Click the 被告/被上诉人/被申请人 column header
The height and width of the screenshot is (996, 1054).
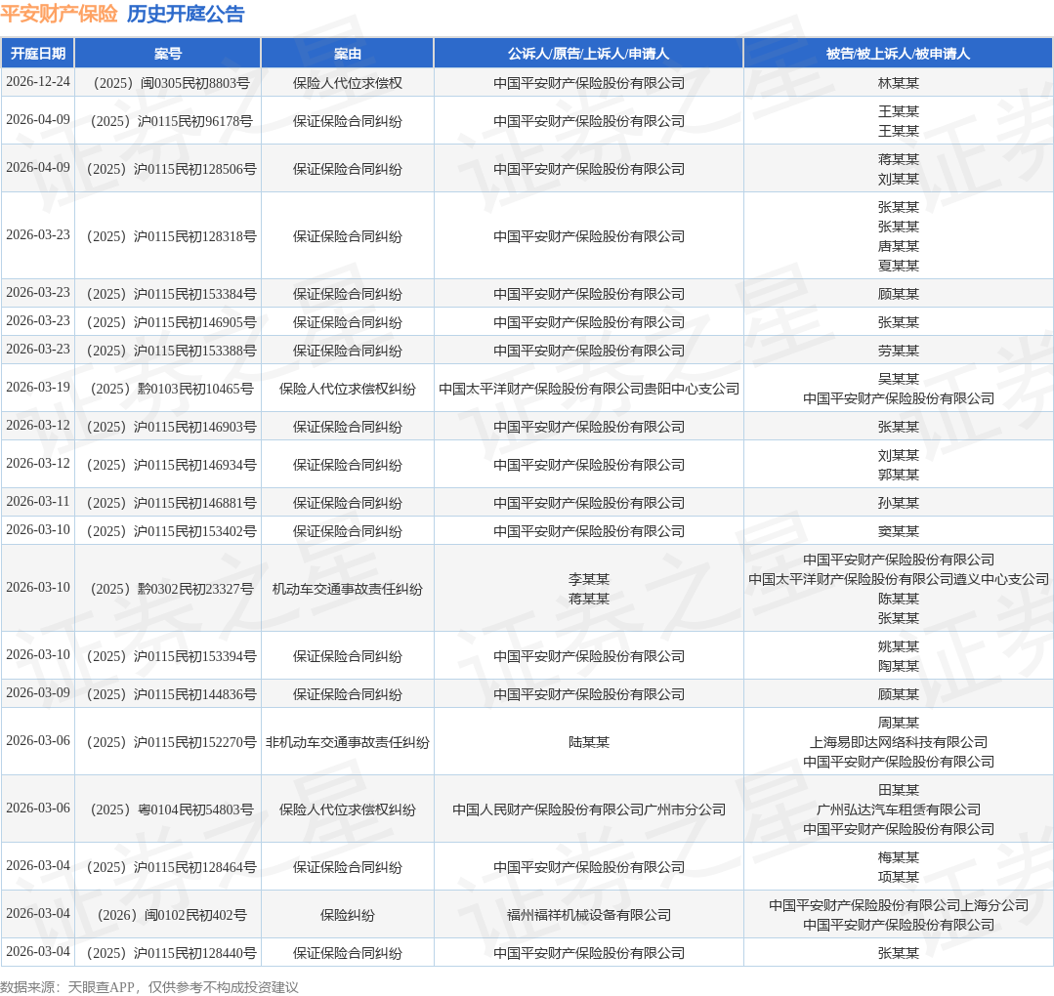[x=898, y=53]
